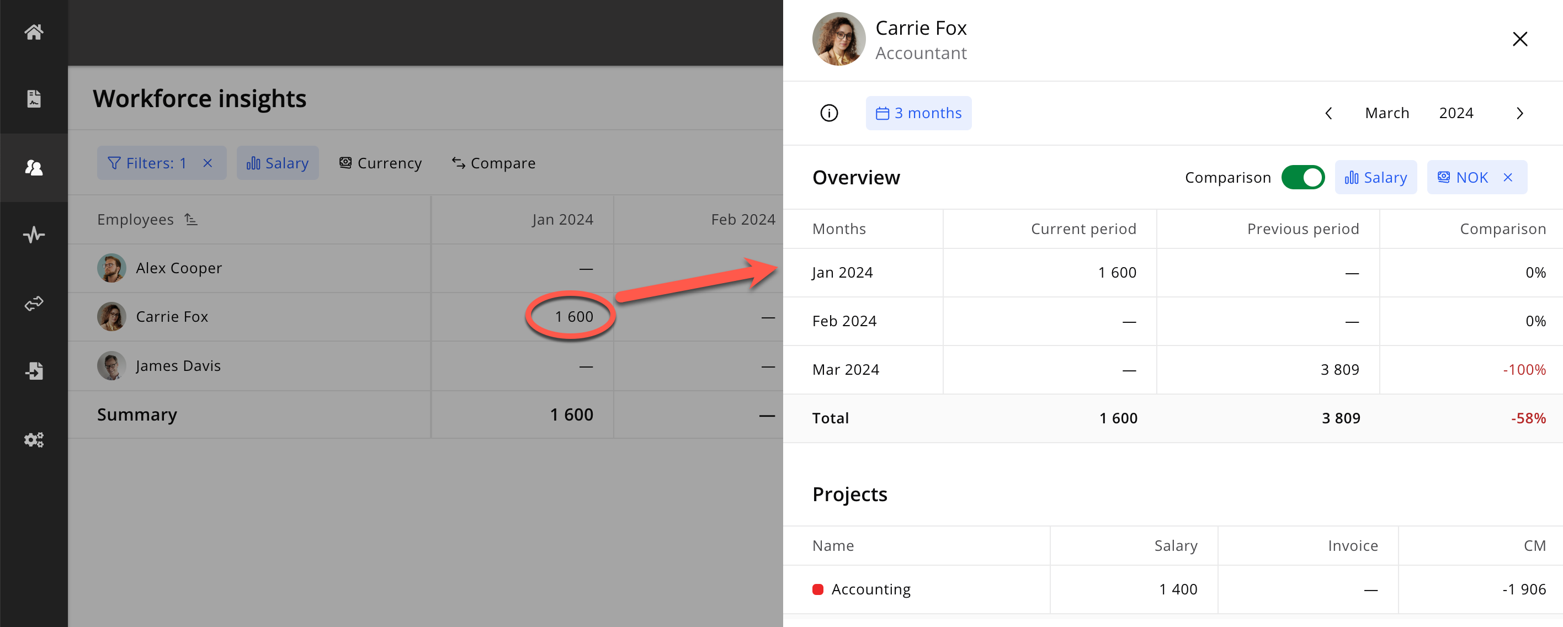Select the Alex Cooper employee row
The width and height of the screenshot is (1563, 627).
[179, 268]
